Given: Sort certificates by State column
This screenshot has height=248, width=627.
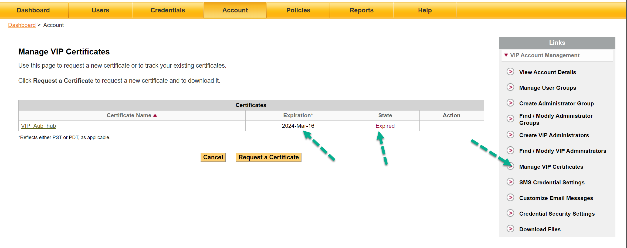Looking at the screenshot, I should (x=385, y=115).
